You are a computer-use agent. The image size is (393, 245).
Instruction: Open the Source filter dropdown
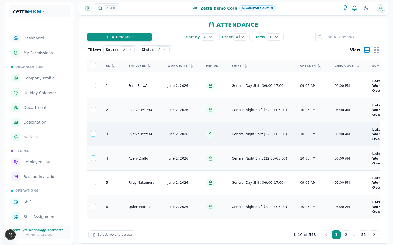point(127,50)
